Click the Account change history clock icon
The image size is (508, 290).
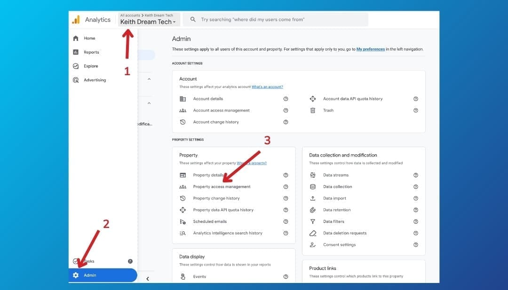183,122
